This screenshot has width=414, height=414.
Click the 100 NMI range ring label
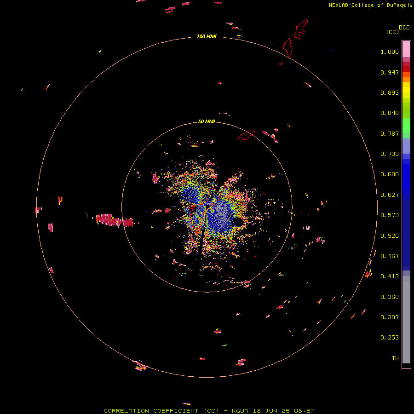point(207,36)
